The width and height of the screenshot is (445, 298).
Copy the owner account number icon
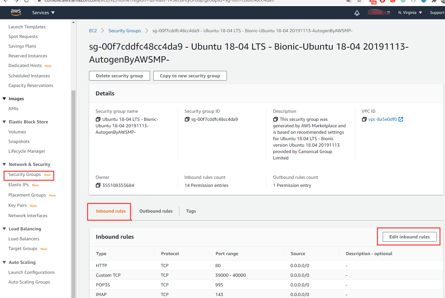coord(98,185)
